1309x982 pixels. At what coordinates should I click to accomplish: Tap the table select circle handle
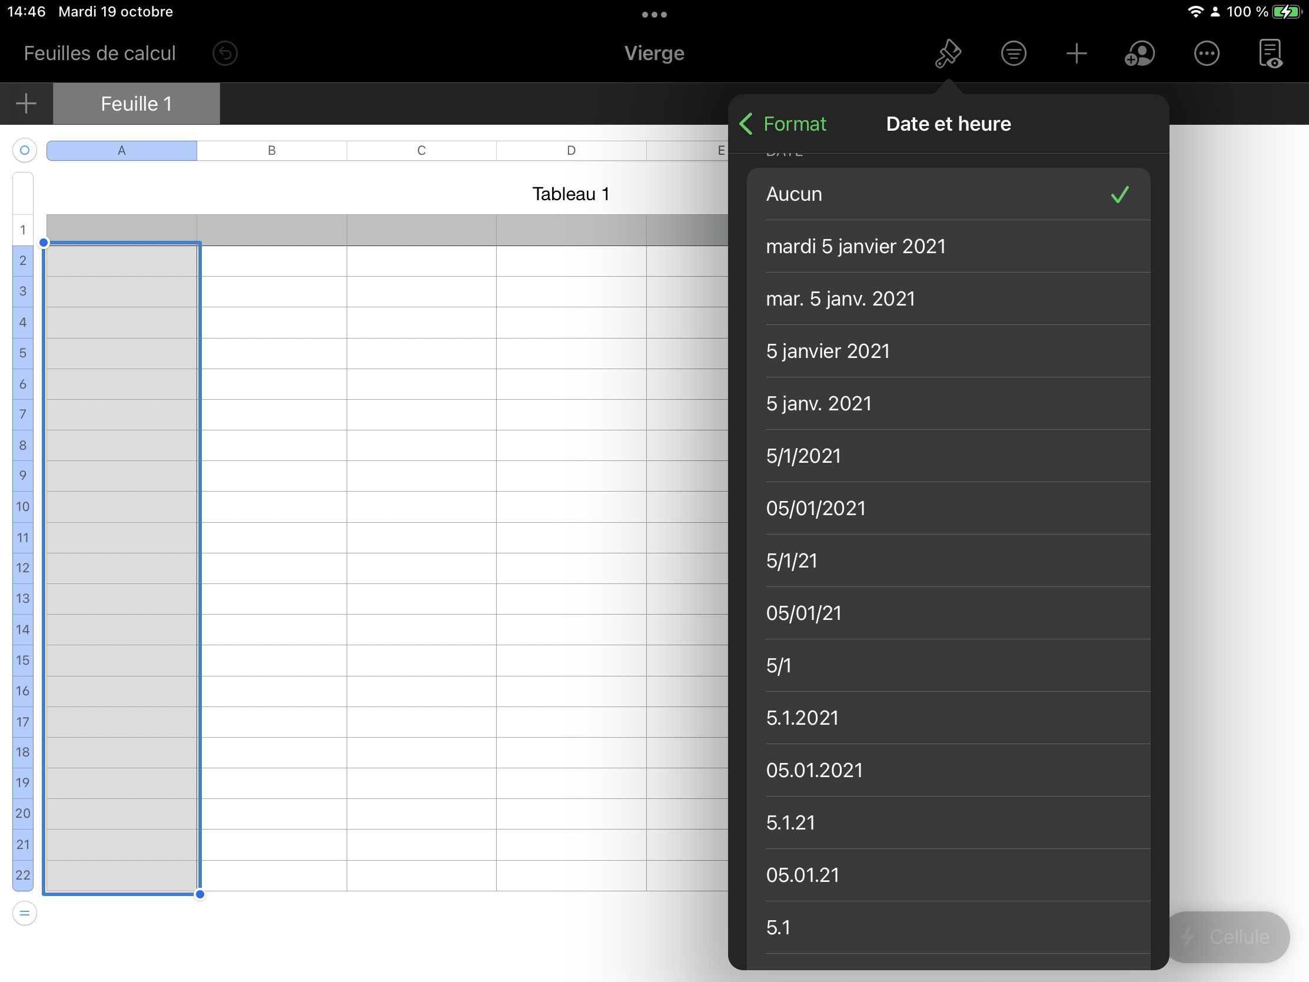click(x=24, y=150)
